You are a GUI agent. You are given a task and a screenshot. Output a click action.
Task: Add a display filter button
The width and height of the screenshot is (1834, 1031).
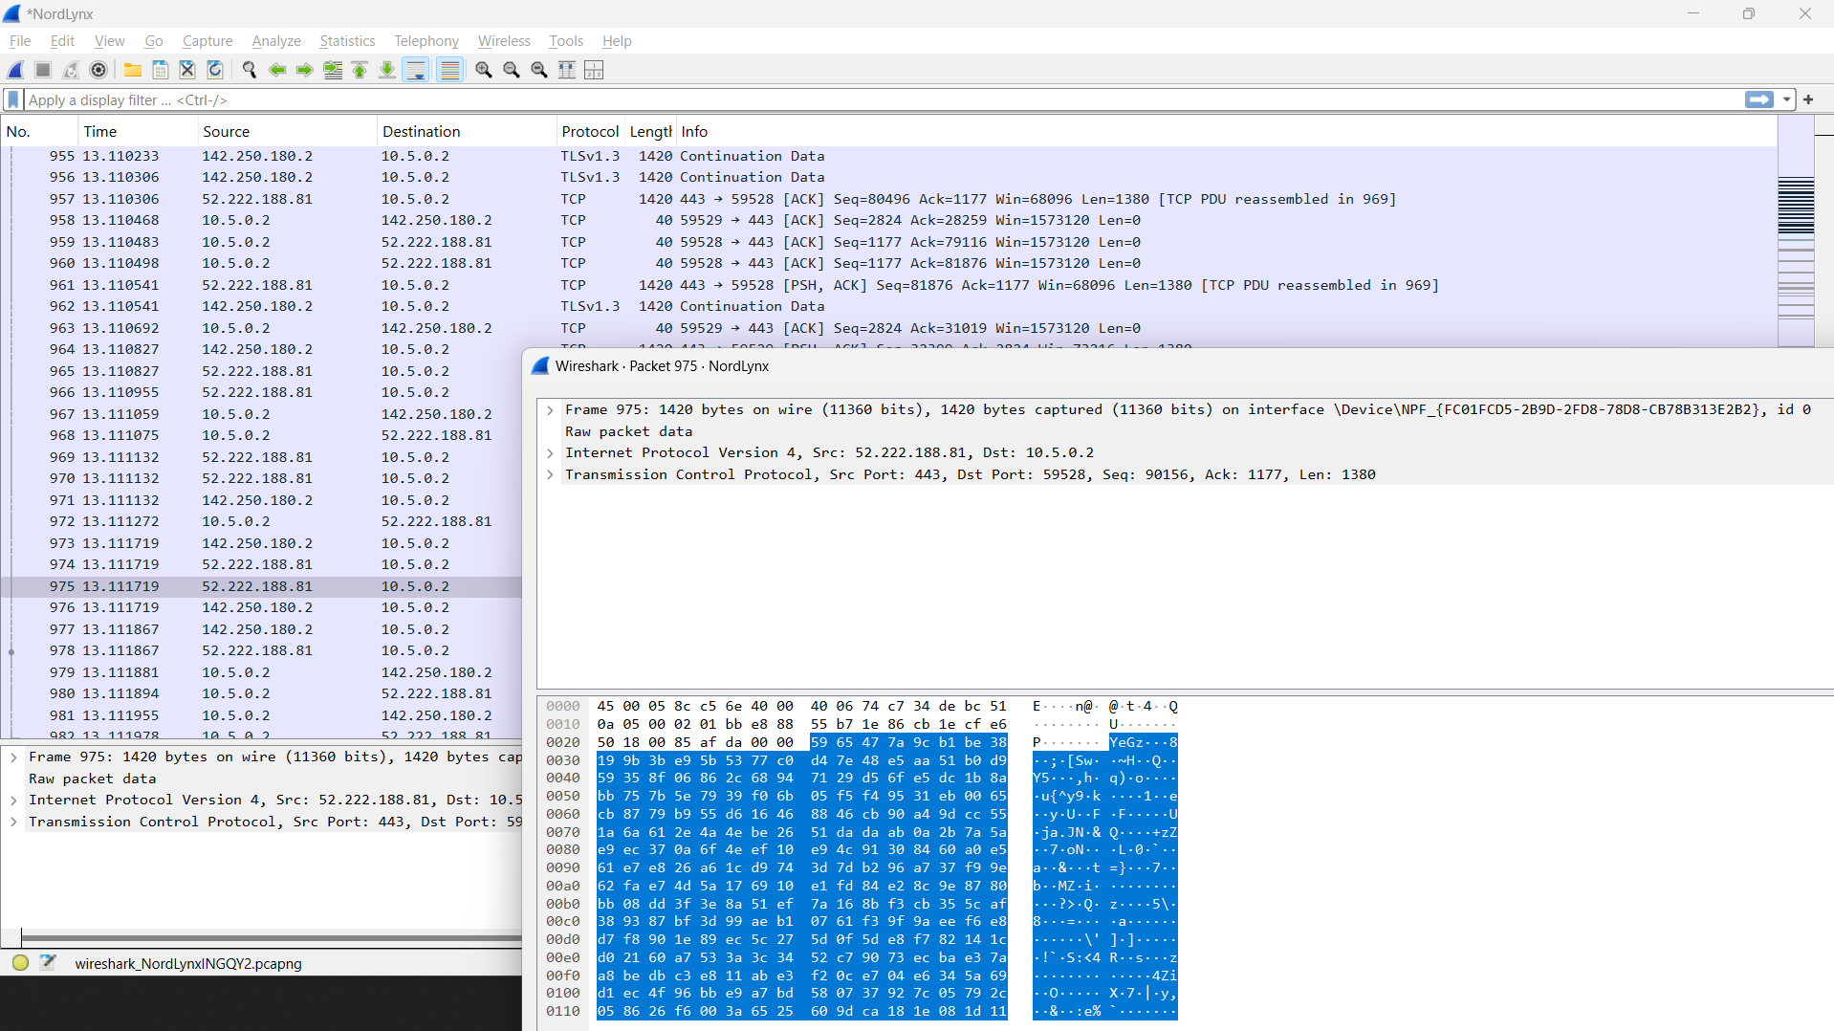(1808, 99)
